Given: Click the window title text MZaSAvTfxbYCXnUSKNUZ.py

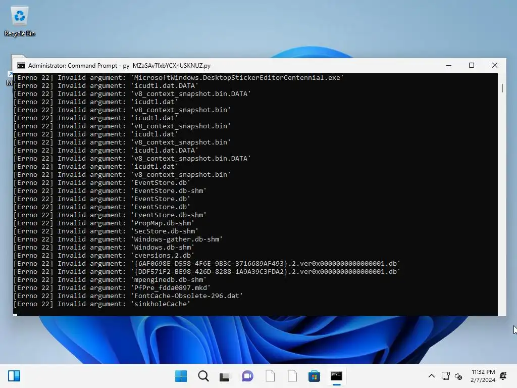Looking at the screenshot, I should point(172,66).
